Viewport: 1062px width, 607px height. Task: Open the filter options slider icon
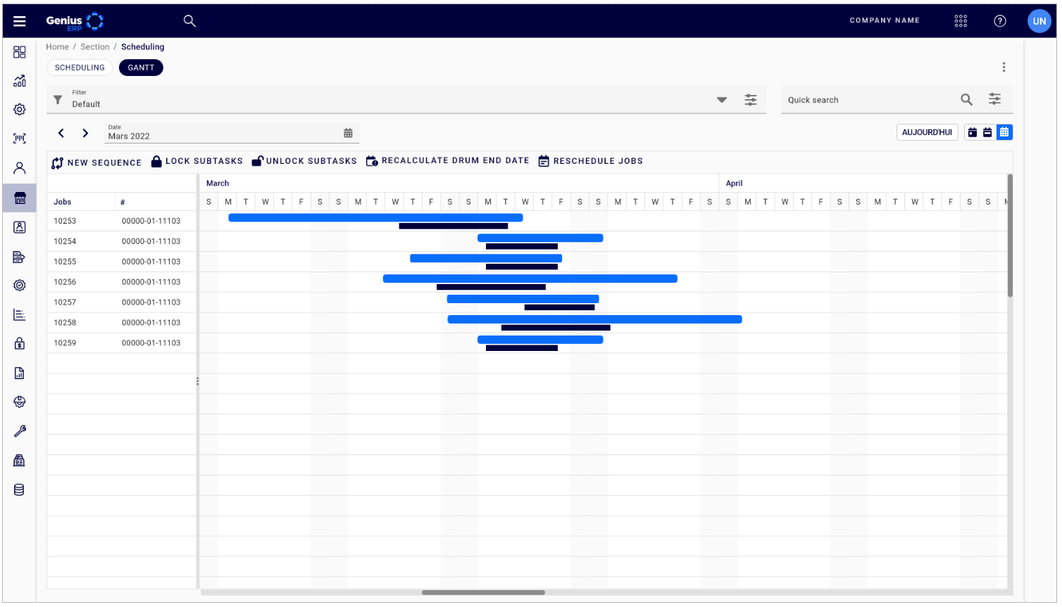coord(751,100)
